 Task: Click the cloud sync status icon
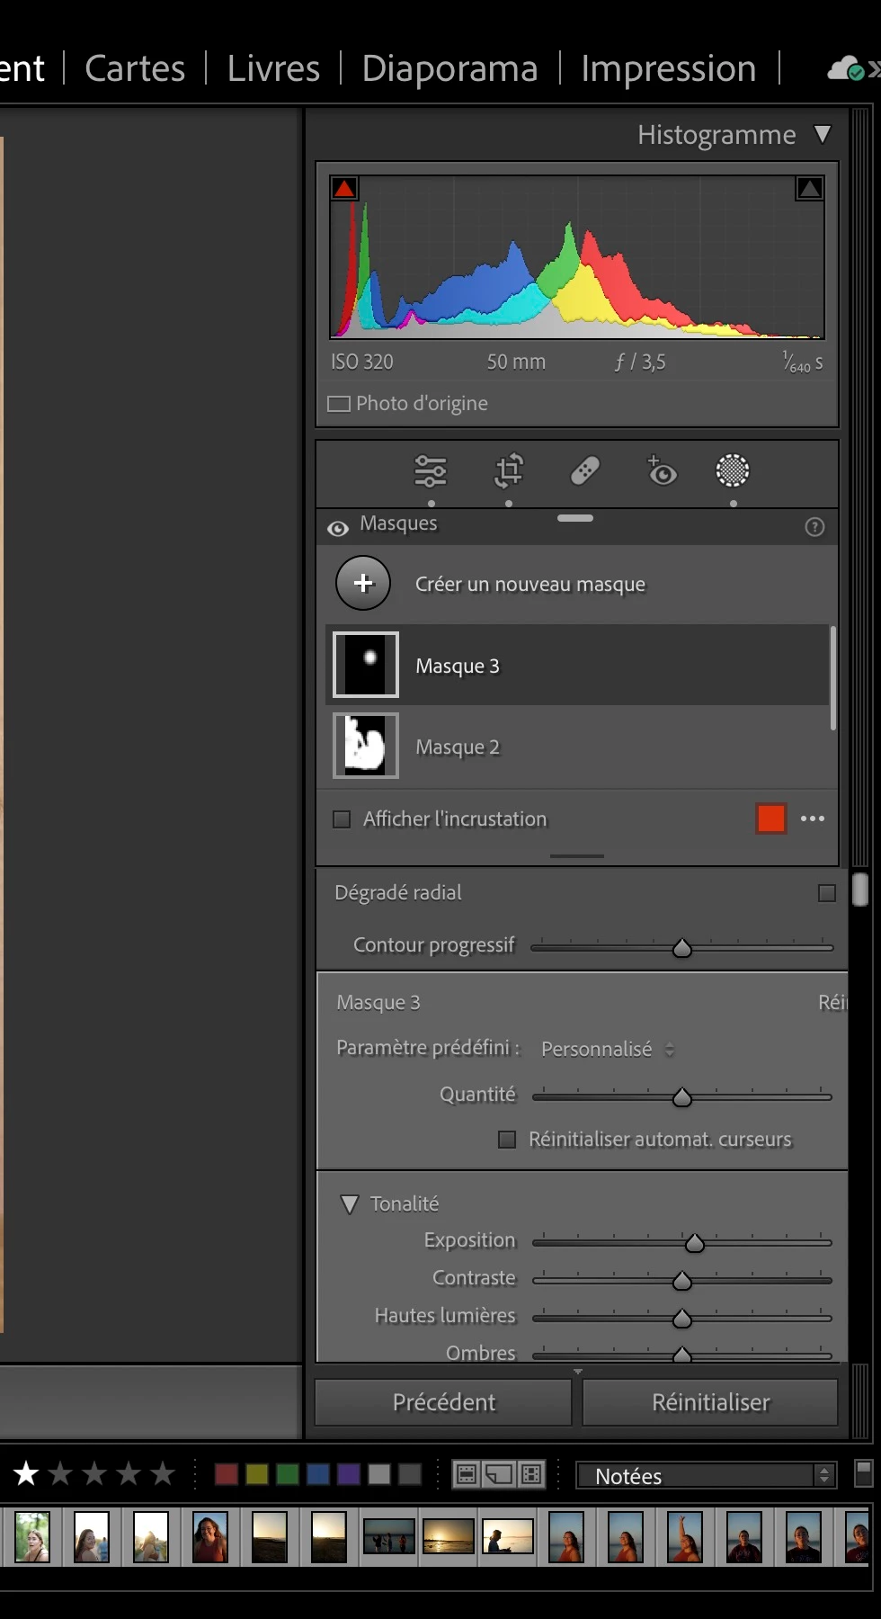(845, 69)
